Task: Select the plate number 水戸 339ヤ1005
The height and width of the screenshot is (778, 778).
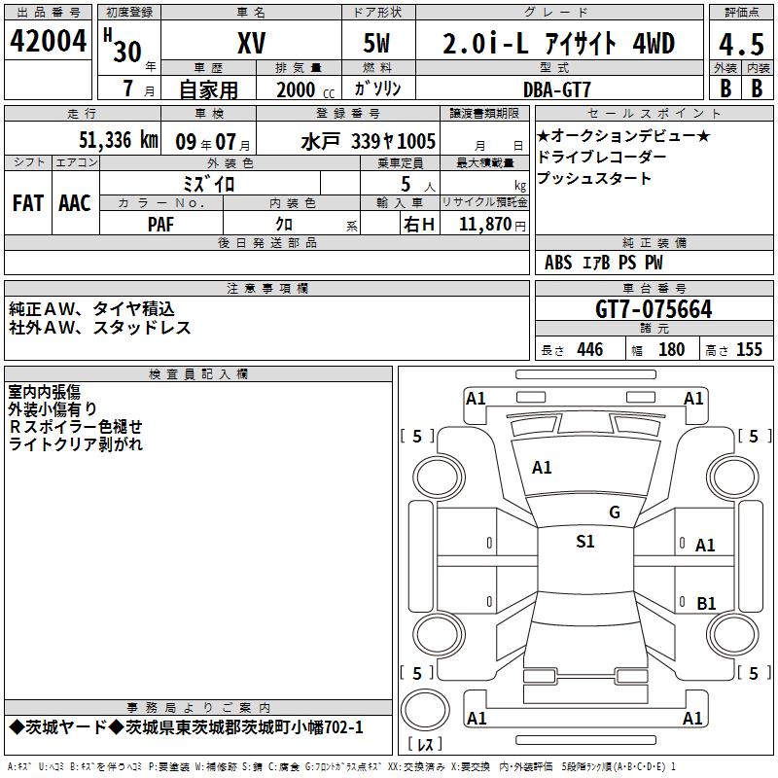Action: pyautogui.click(x=369, y=141)
